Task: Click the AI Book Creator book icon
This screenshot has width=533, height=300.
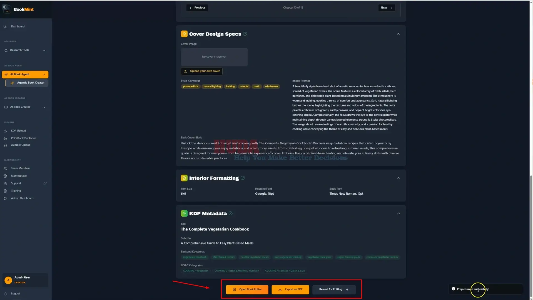Action: [x=6, y=107]
